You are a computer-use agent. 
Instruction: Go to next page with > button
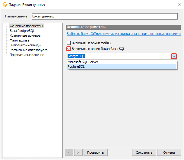(78, 152)
